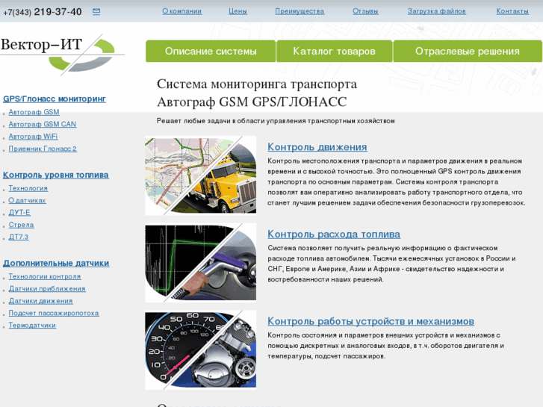The width and height of the screenshot is (543, 407).
Task: Open the Технологии контроля link
Action: (45, 277)
